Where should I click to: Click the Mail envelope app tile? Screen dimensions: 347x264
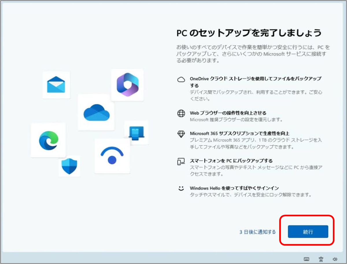coord(56,85)
